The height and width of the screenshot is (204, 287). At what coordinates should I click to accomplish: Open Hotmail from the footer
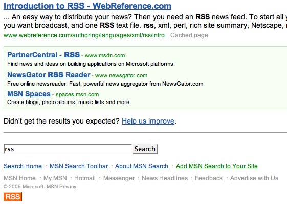tap(85, 178)
